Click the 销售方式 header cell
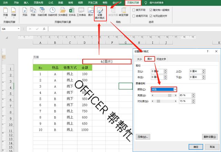The height and width of the screenshot is (152, 221). (x=70, y=68)
